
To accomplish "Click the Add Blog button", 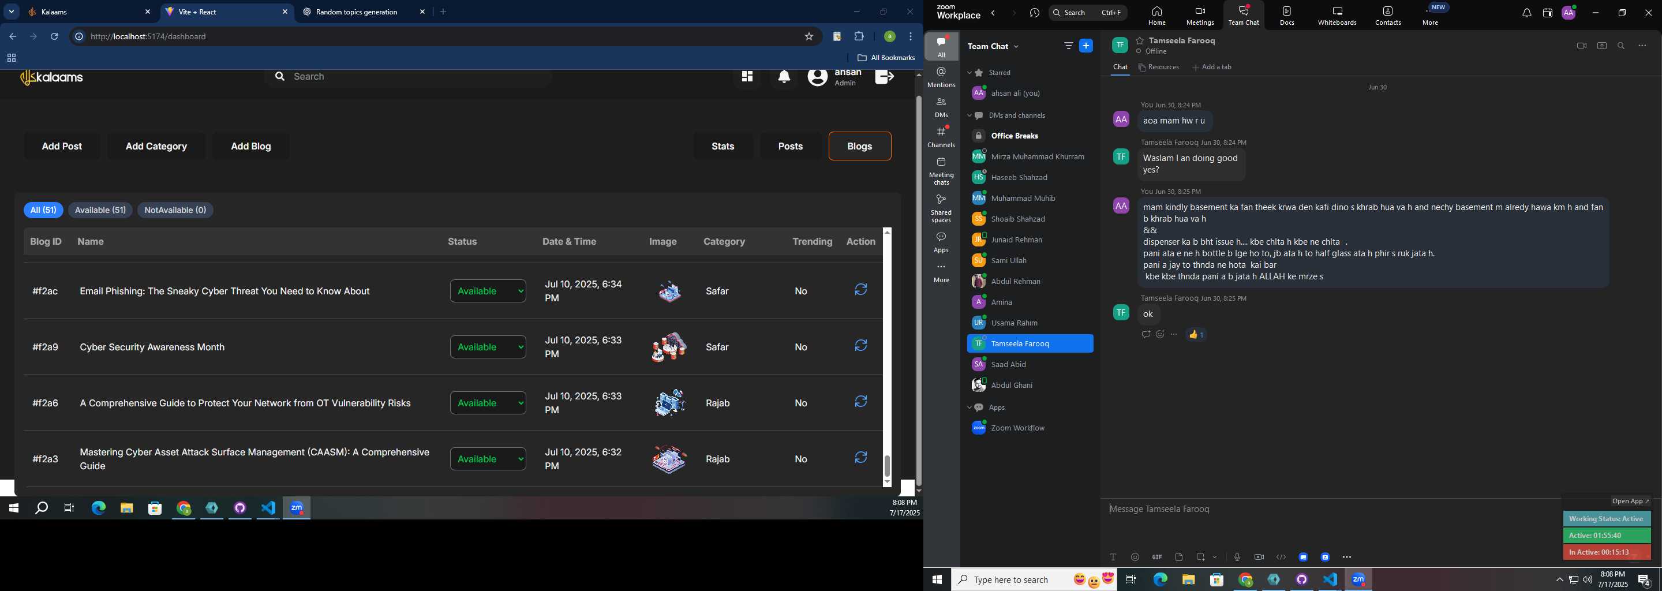I will (x=251, y=147).
